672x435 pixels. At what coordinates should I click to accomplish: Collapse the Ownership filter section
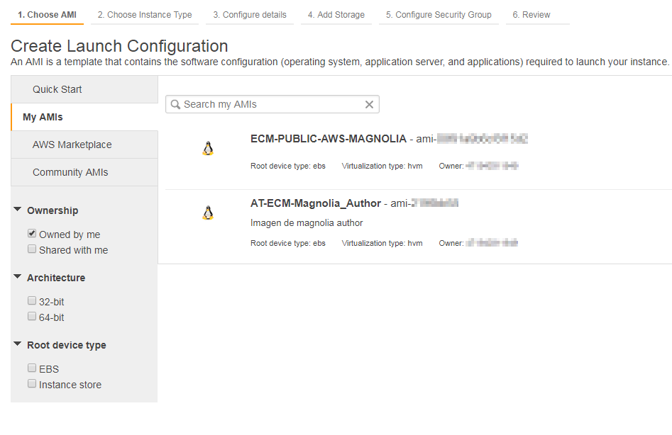18,209
